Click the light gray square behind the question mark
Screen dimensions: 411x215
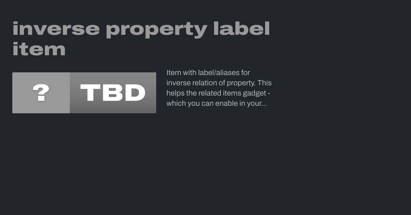41,93
